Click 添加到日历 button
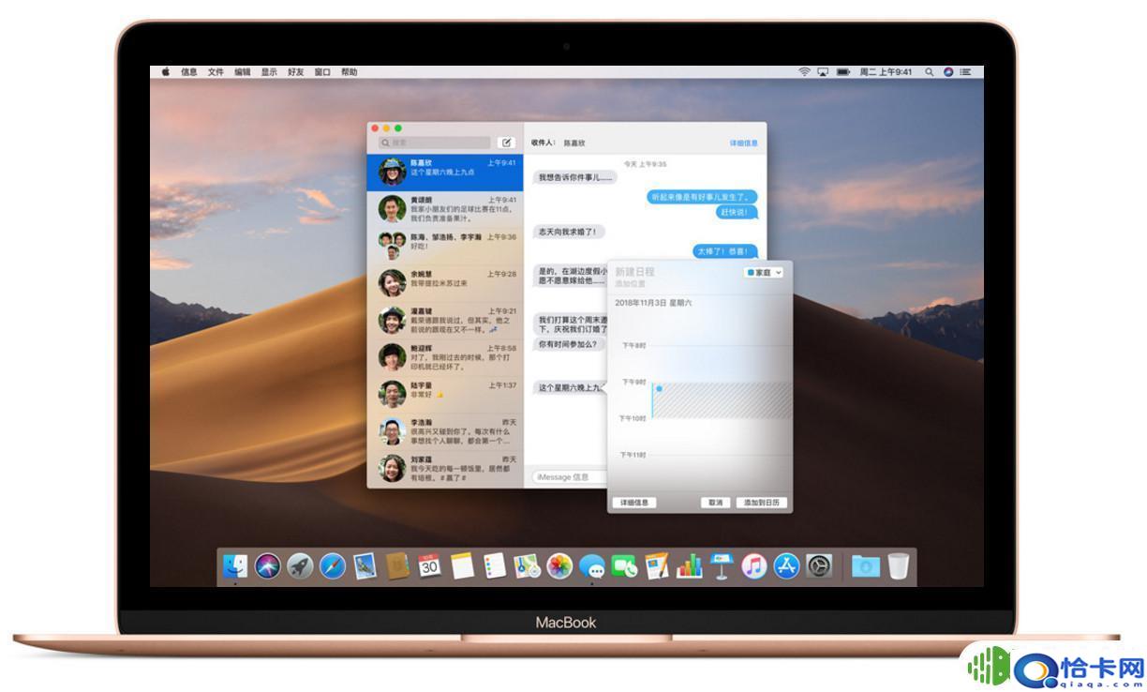Screen dimensions: 1147x692 point(761,503)
